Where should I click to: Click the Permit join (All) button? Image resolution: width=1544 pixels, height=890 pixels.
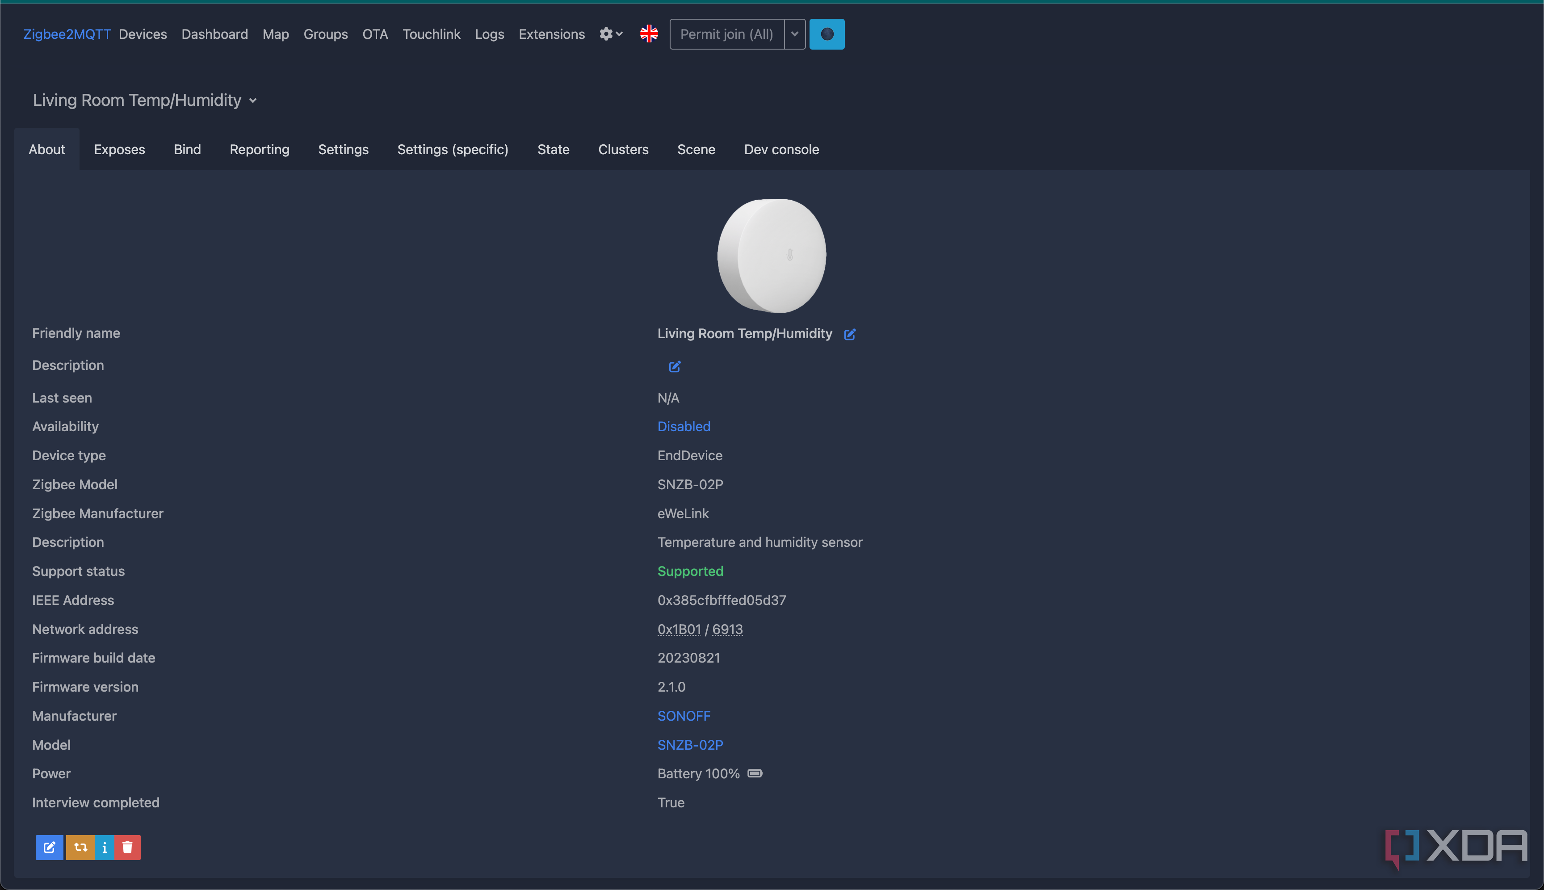[x=727, y=34]
